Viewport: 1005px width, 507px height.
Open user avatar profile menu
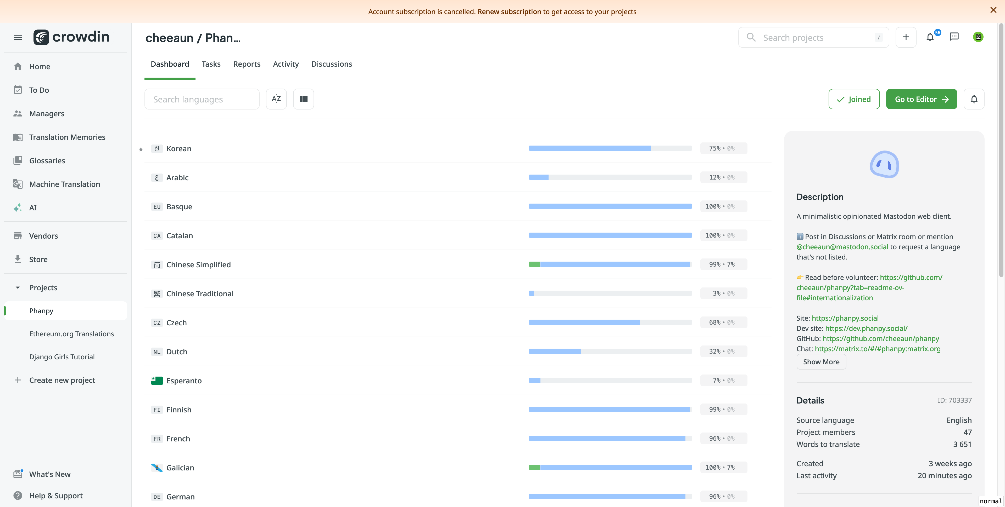(978, 37)
